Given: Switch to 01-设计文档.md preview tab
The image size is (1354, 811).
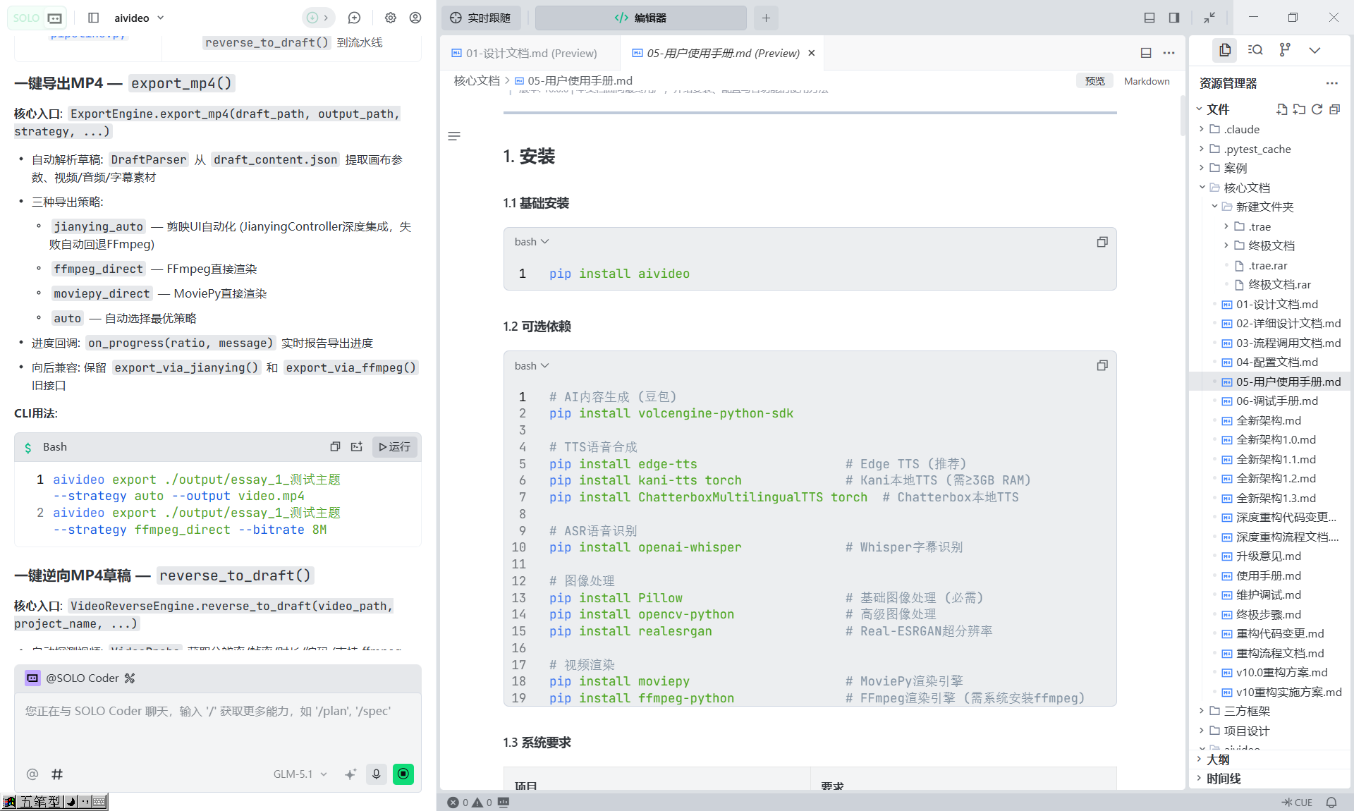Looking at the screenshot, I should [x=531, y=53].
